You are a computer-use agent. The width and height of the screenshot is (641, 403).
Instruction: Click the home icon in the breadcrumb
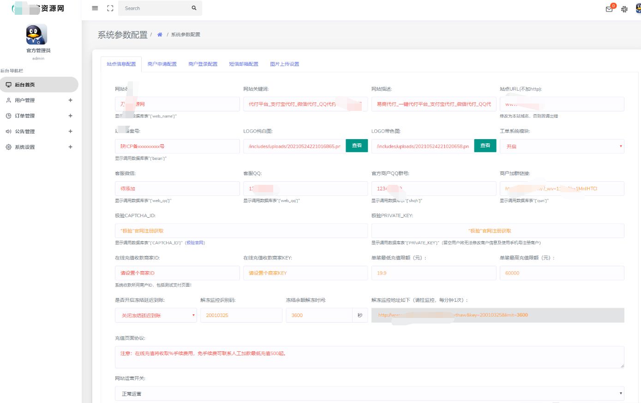pyautogui.click(x=159, y=34)
